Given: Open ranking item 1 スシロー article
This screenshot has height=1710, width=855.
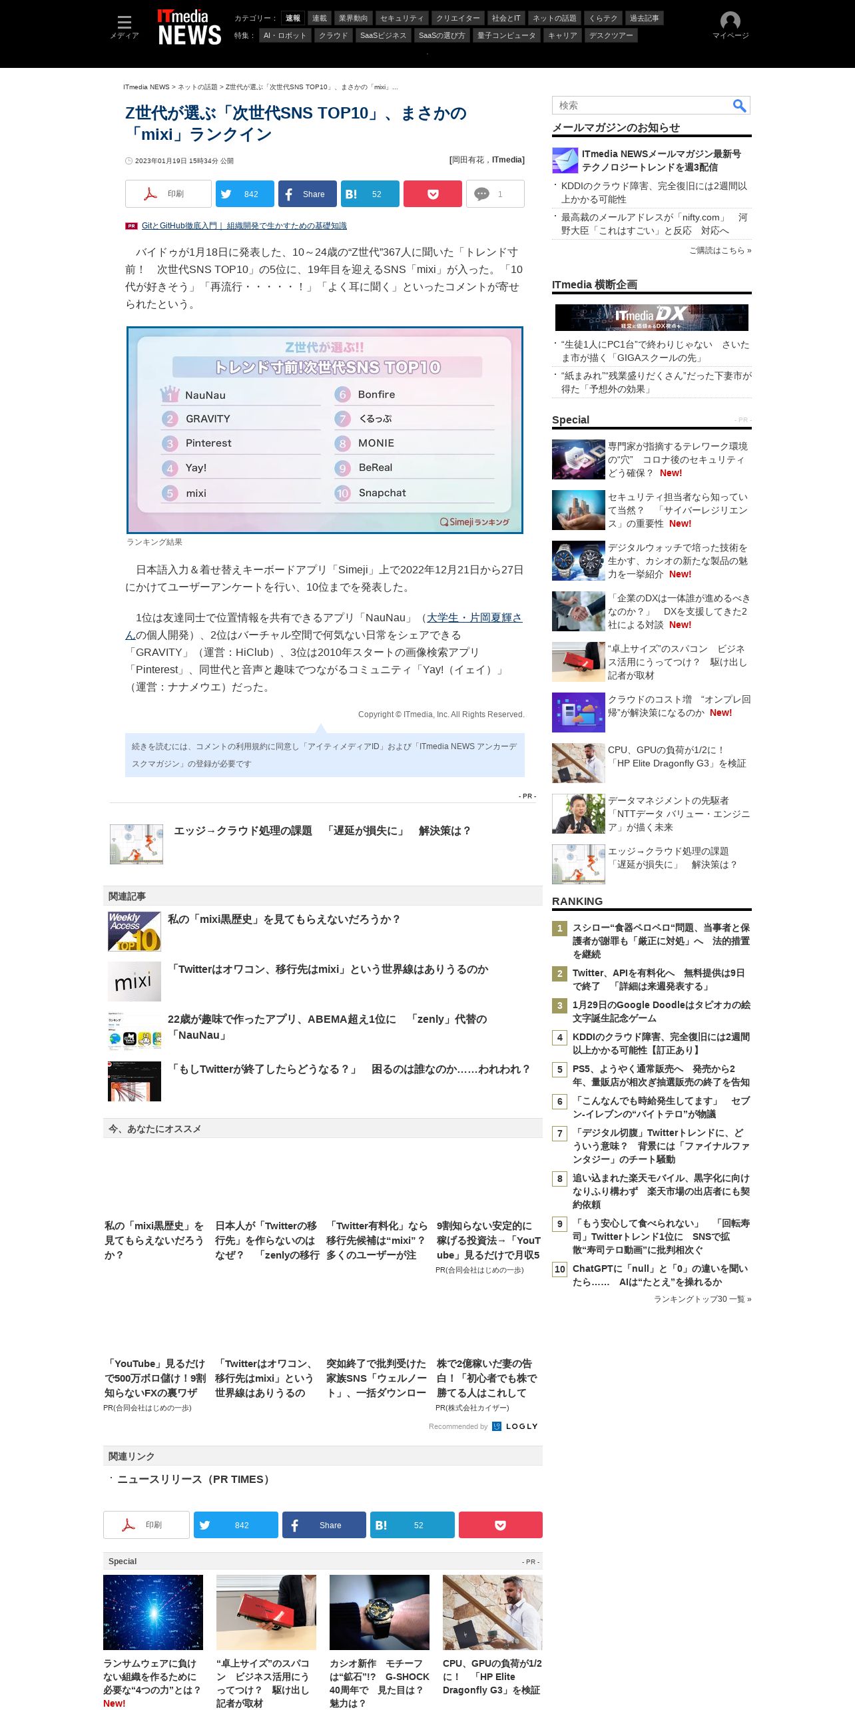Looking at the screenshot, I should coord(661,941).
